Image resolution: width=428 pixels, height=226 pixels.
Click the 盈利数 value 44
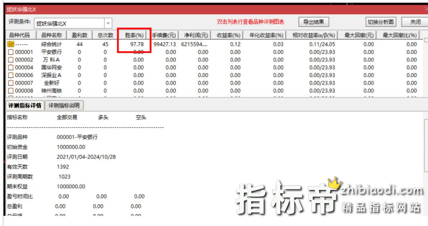79,44
